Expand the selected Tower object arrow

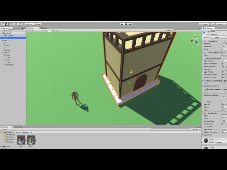pyautogui.click(x=2, y=38)
